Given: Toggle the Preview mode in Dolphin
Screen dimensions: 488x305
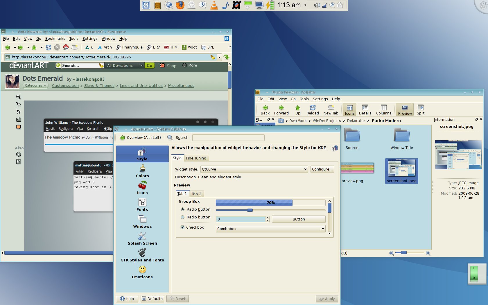Looking at the screenshot, I should tap(405, 110).
